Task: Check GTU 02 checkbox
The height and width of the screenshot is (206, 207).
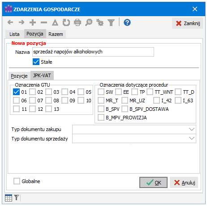Action: click(x=32, y=92)
